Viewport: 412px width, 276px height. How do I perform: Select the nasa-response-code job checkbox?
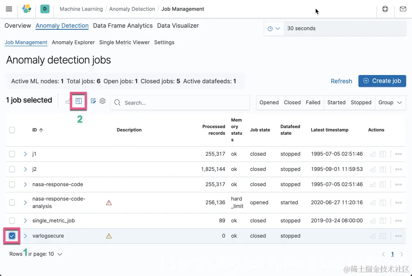pos(12,185)
